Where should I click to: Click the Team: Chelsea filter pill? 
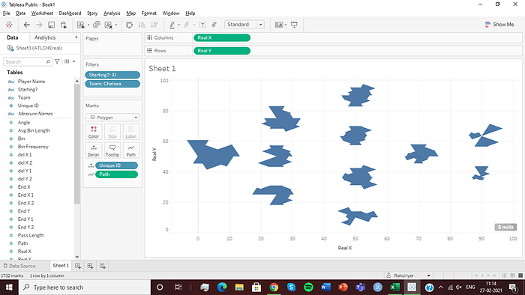click(112, 84)
